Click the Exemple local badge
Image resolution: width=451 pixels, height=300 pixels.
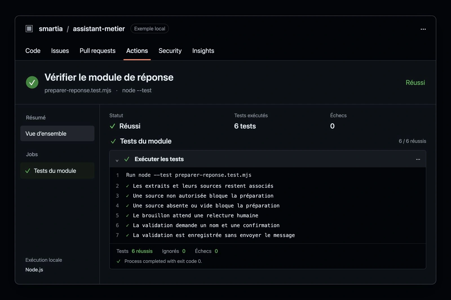coord(150,29)
